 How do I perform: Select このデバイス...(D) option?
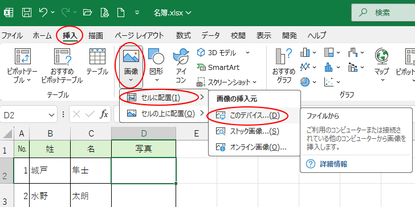point(254,115)
